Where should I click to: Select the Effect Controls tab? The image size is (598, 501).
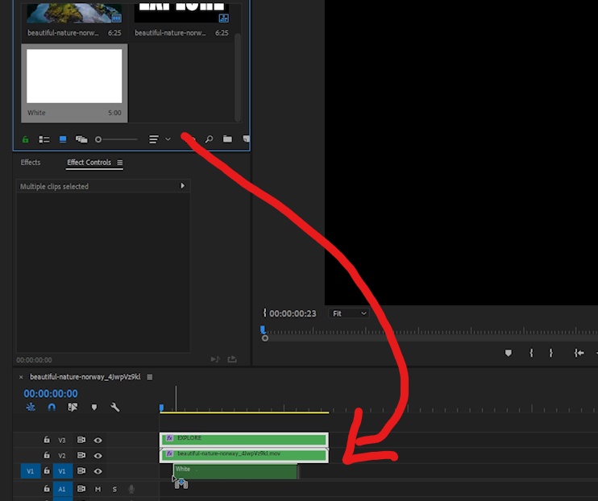(89, 163)
